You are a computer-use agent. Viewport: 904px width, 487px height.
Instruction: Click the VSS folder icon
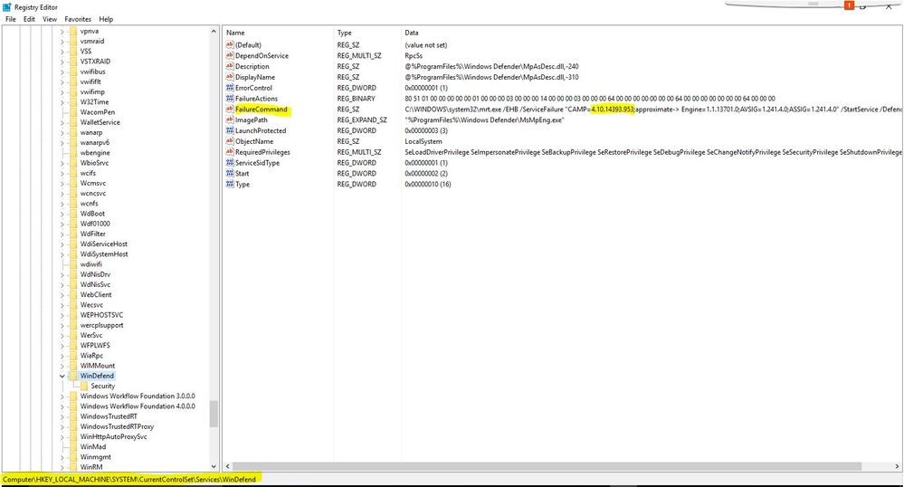[72, 51]
